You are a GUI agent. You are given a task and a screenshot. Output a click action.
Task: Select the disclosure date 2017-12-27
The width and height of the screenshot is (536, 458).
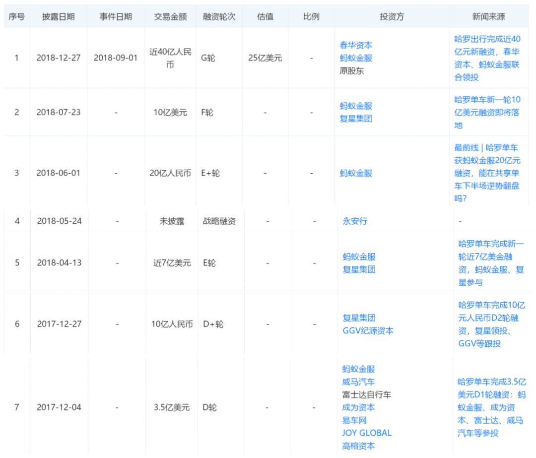pos(60,324)
